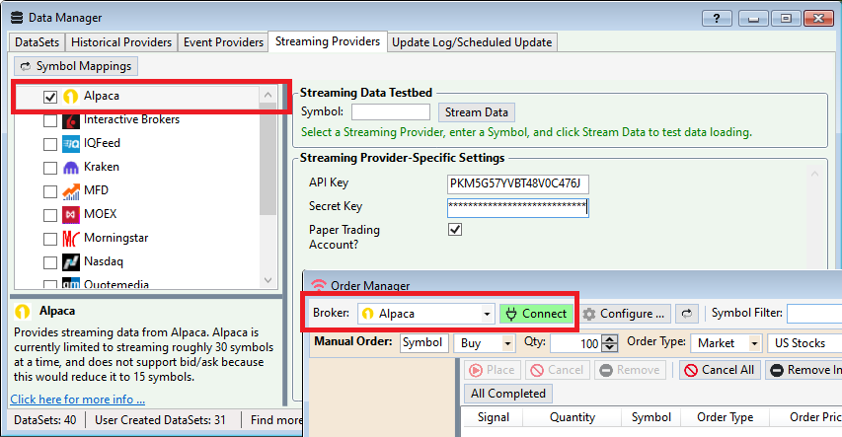Screen dimensions: 842x437
Task: Open the US Stocks dropdown
Action: click(x=804, y=343)
